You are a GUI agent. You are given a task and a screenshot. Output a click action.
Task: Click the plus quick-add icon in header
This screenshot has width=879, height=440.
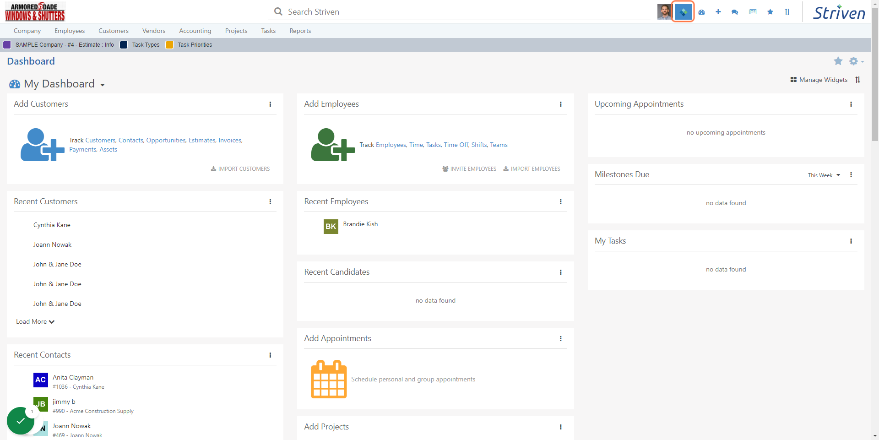point(718,12)
